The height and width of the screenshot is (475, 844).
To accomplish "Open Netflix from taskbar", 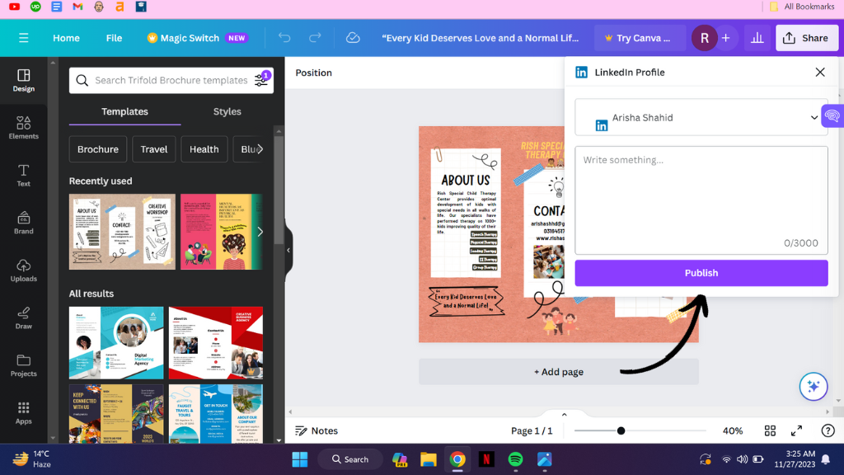I will pyautogui.click(x=486, y=459).
